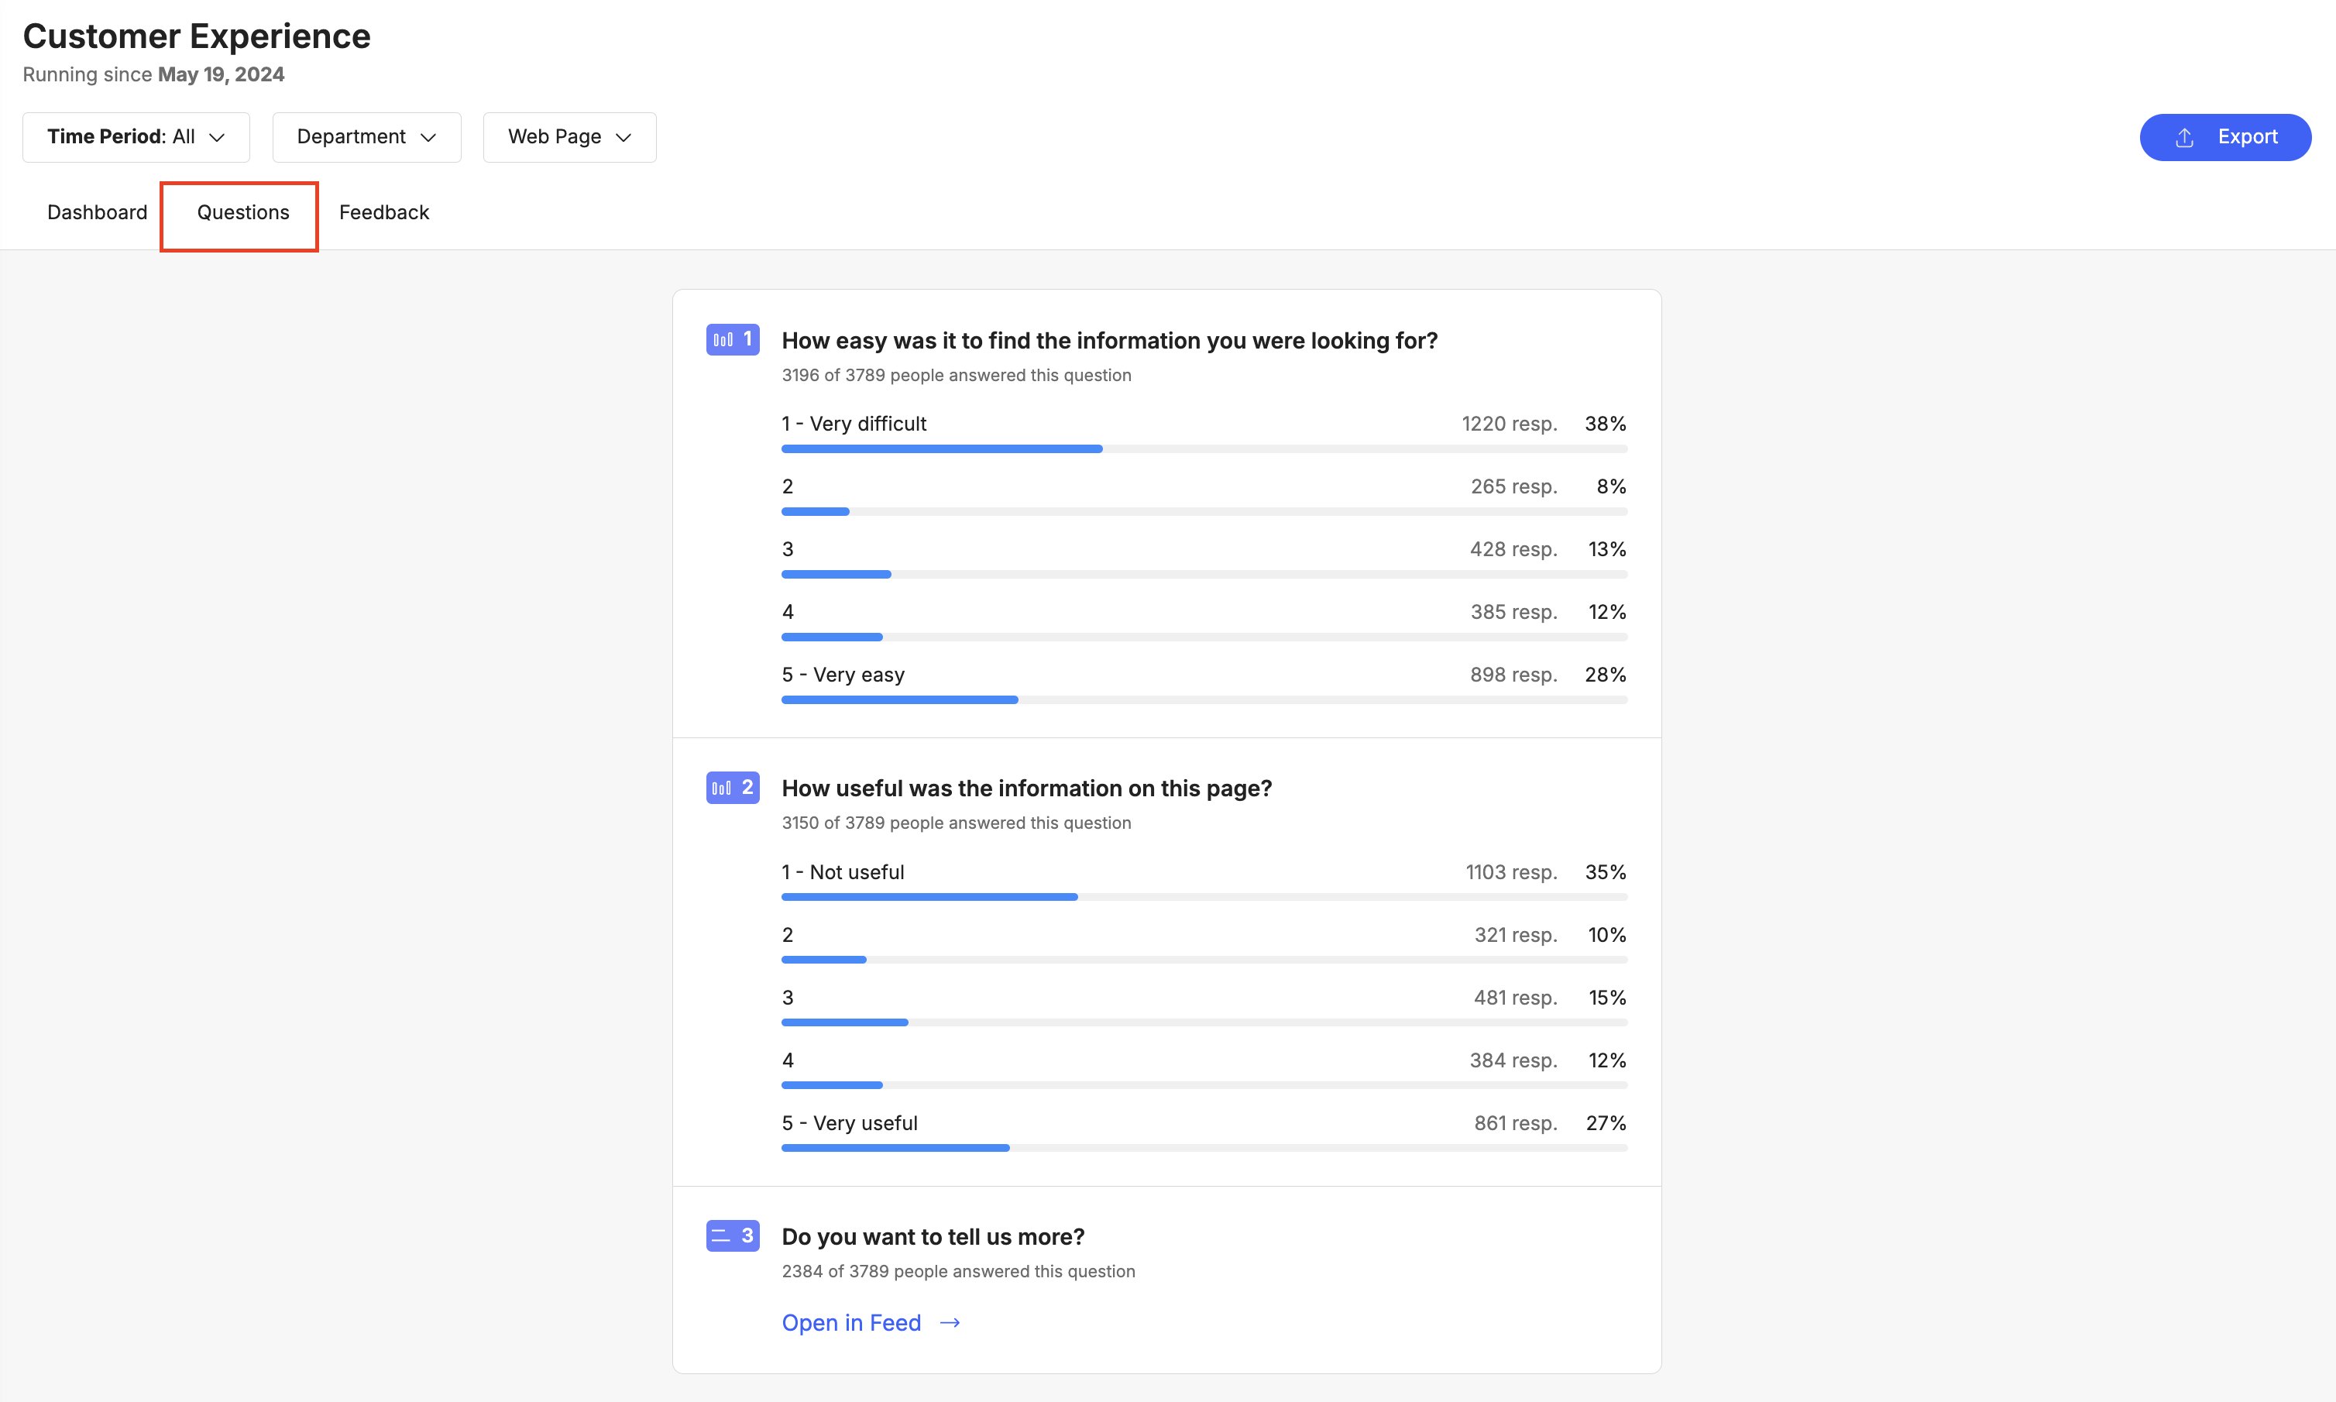Click question 3 text-type icon badge
The image size is (2336, 1402).
point(732,1235)
